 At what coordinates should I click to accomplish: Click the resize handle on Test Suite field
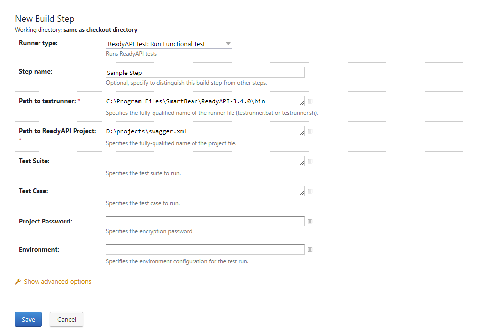tap(302, 164)
